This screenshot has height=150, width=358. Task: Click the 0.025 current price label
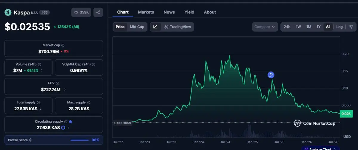(346, 114)
